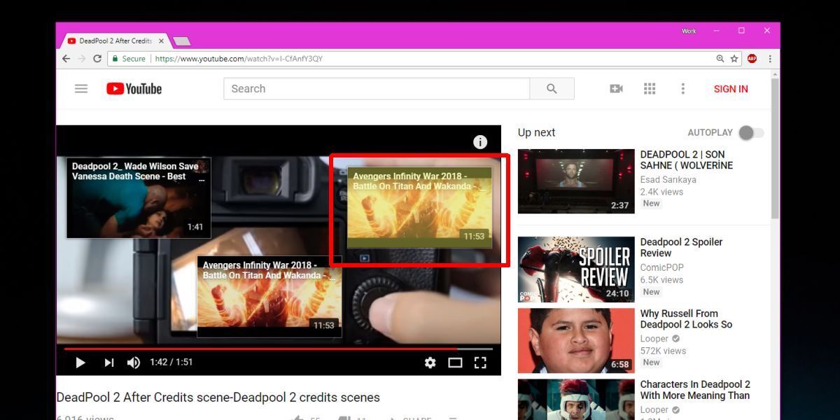The height and width of the screenshot is (420, 840).
Task: Open the YouTube hamburger guide menu
Action: click(81, 89)
